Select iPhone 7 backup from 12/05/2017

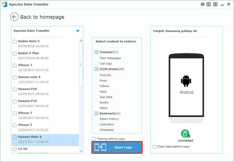coord(15,113)
